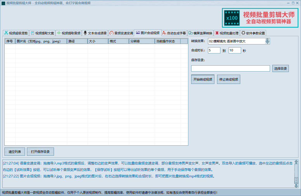The image size is (301, 196).
Task: Click the scissors icon of 视频超级混剪 tab
Action: pos(6,33)
